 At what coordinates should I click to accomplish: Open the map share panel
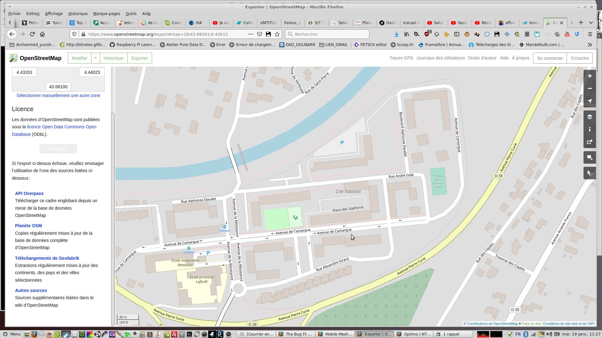[589, 142]
